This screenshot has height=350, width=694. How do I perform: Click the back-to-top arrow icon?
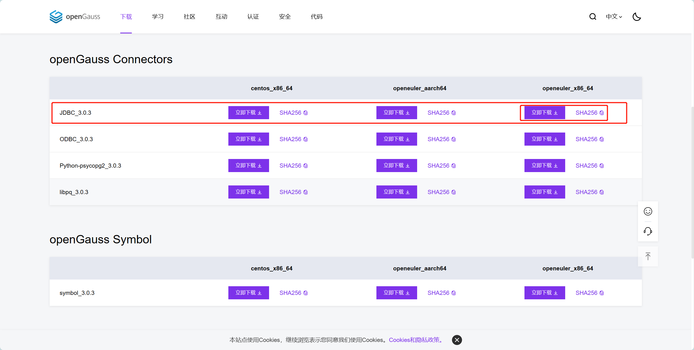(x=648, y=256)
